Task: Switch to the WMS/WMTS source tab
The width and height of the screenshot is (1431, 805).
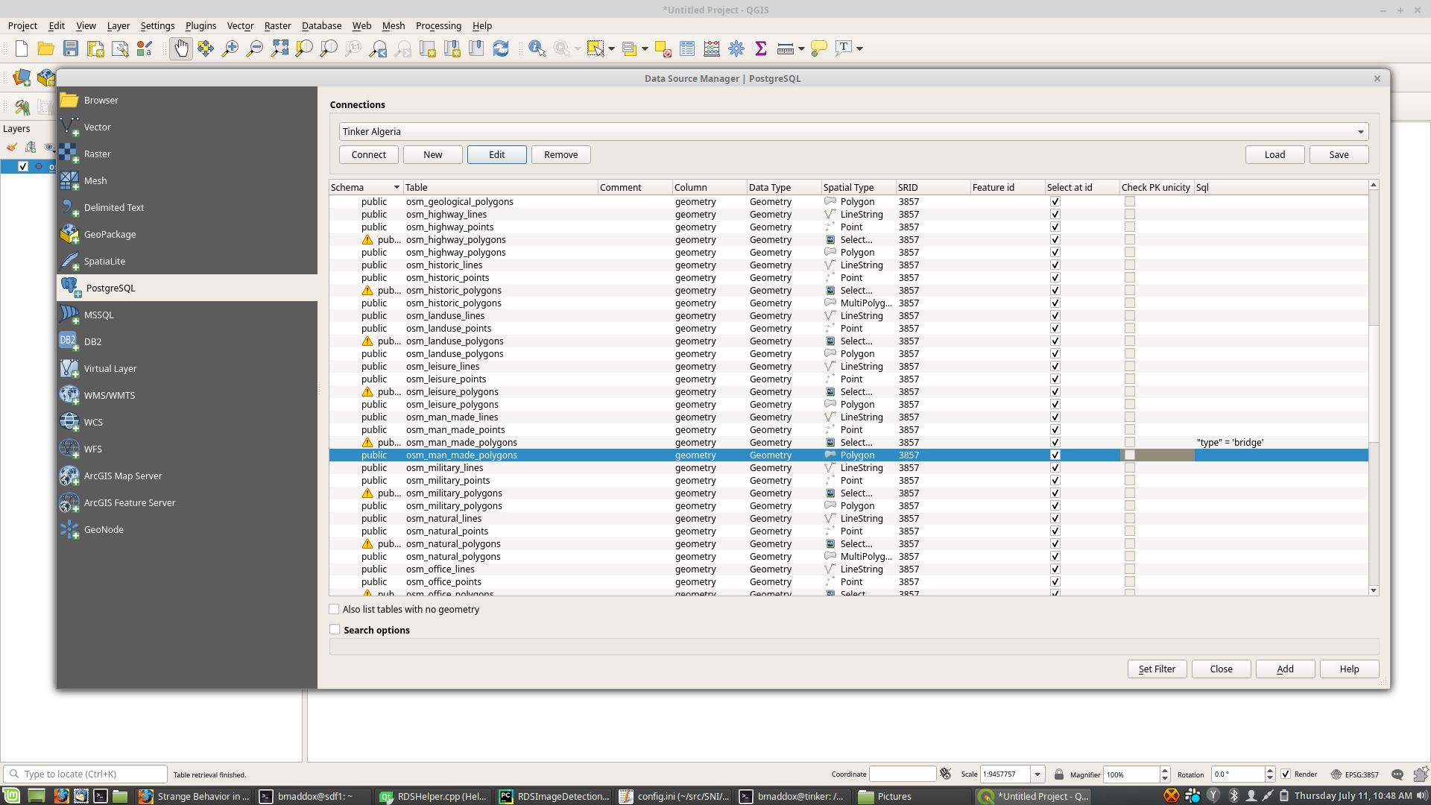Action: 109,395
